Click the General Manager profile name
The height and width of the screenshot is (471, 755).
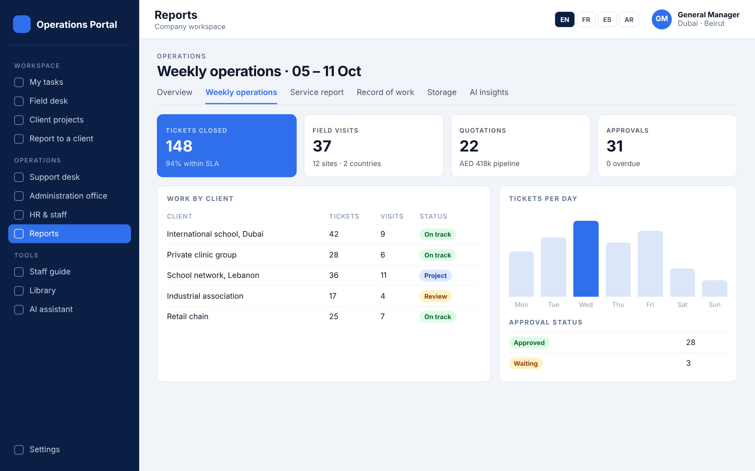[708, 15]
